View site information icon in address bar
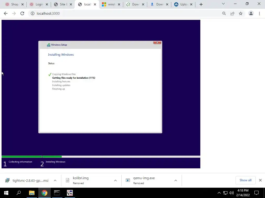 [32, 13]
